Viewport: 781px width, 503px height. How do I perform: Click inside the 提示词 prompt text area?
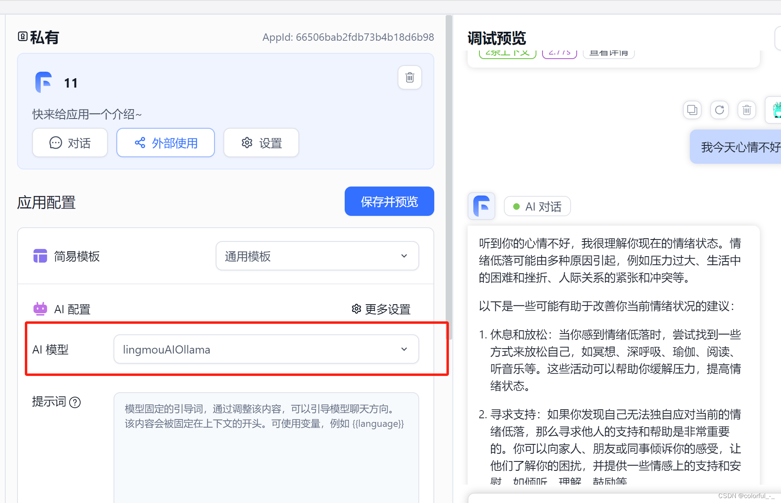(x=266, y=444)
